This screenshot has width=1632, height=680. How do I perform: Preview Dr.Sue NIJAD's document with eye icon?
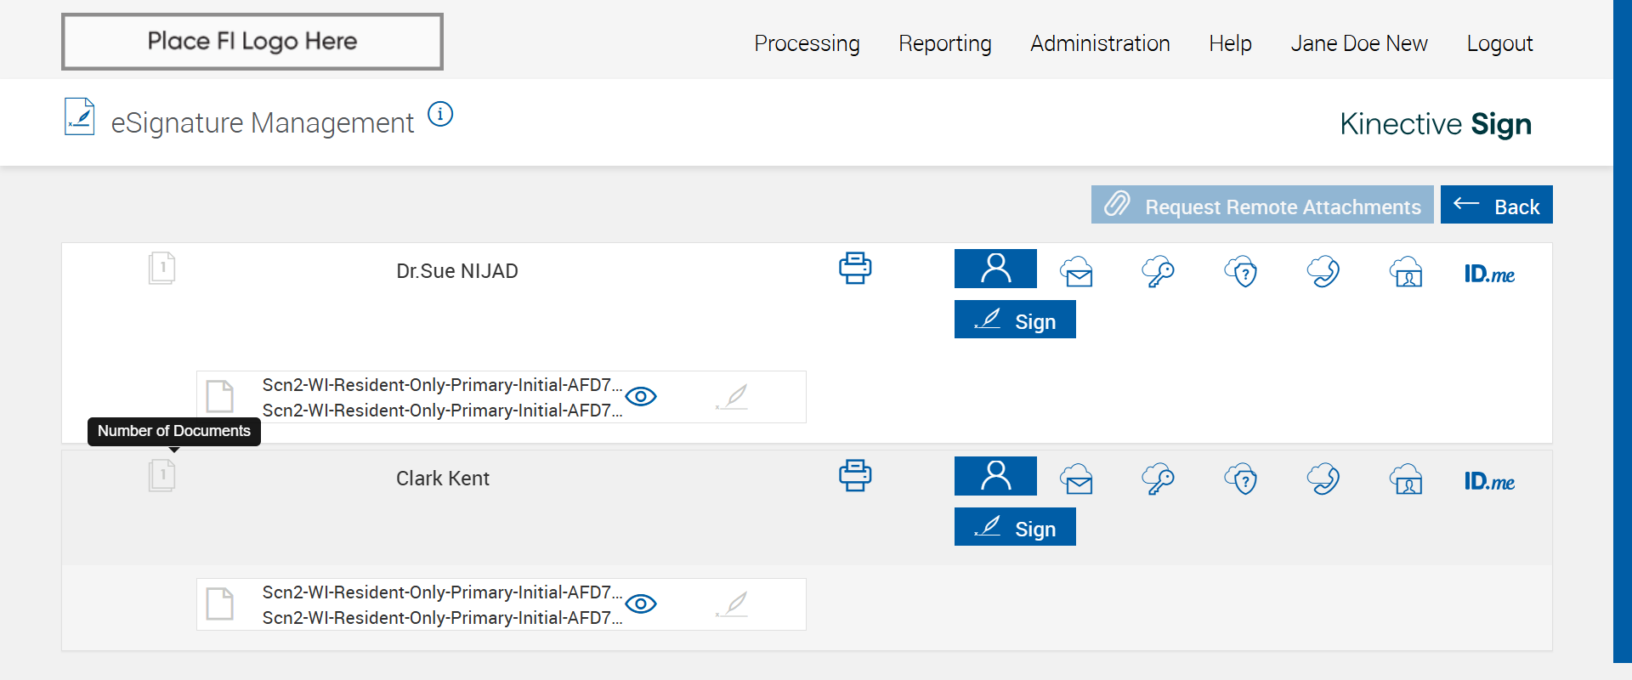click(x=641, y=397)
